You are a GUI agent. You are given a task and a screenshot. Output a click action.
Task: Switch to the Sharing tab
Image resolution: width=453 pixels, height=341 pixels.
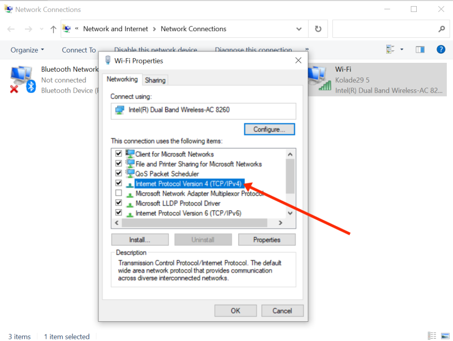point(155,80)
